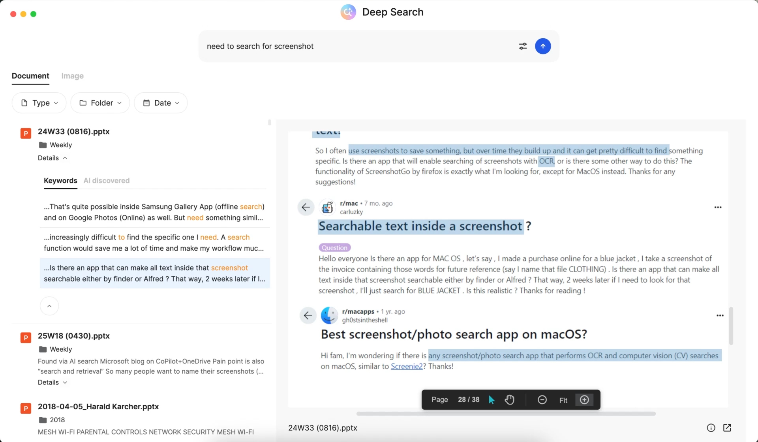The height and width of the screenshot is (442, 758).
Task: Open the Folder filter dropdown
Action: pos(100,103)
